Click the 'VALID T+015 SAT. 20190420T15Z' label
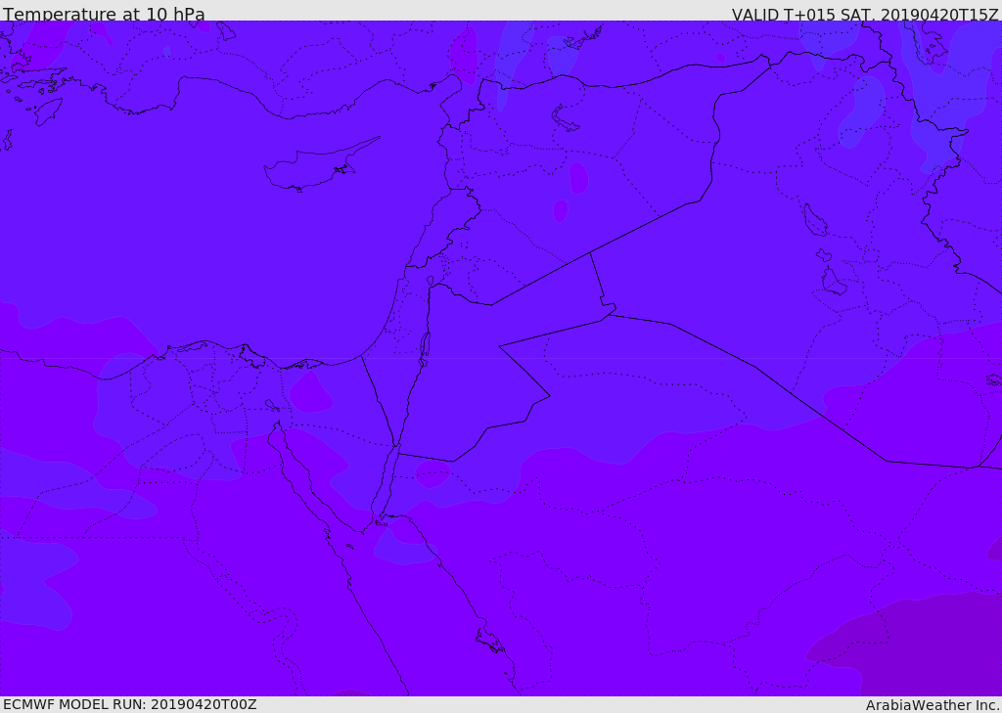 (865, 14)
